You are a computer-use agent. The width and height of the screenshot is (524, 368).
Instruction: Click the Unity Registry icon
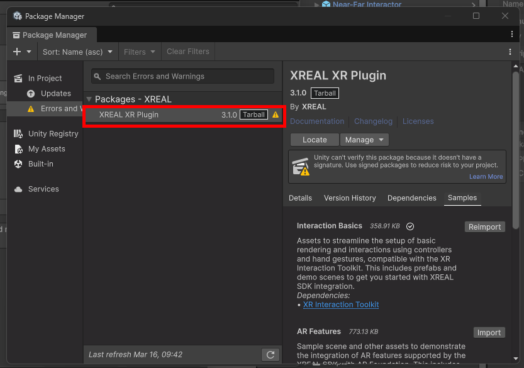[18, 134]
